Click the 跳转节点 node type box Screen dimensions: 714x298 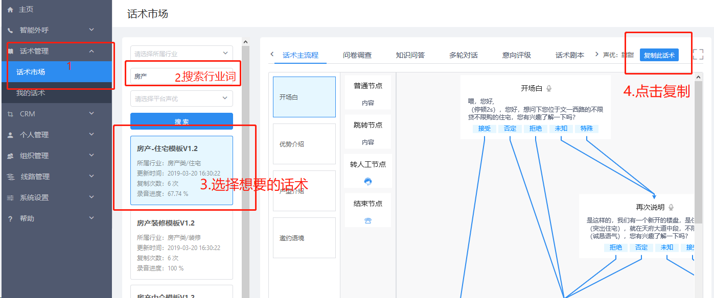(x=368, y=132)
